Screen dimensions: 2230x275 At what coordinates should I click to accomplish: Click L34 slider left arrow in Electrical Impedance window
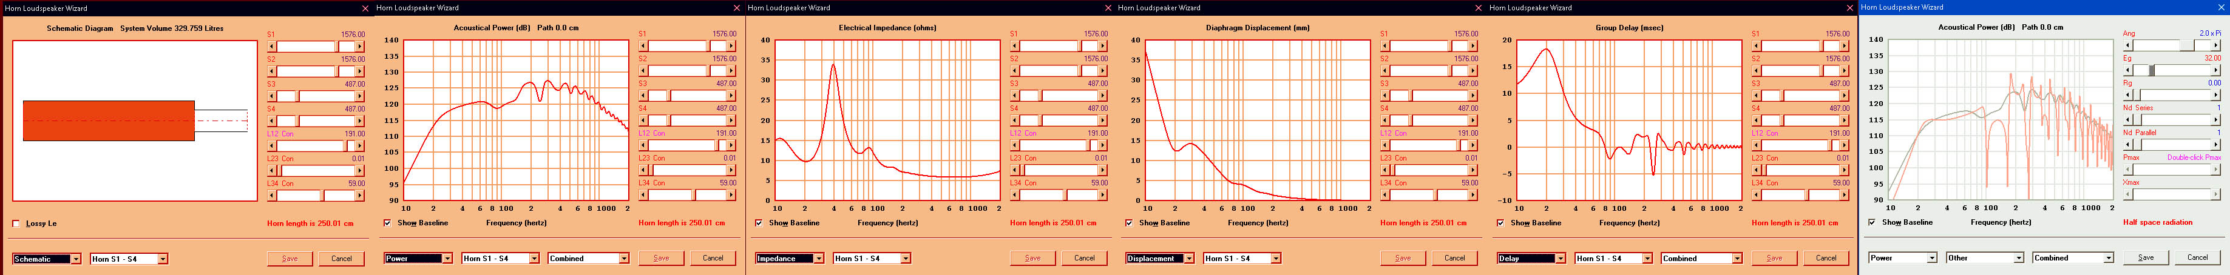(1015, 194)
